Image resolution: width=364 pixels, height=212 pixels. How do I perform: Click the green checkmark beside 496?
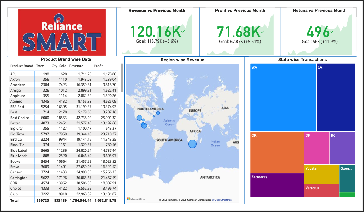332,32
